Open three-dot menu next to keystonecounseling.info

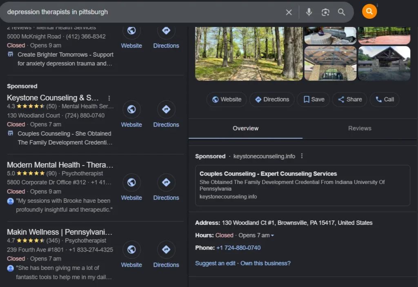pyautogui.click(x=302, y=156)
